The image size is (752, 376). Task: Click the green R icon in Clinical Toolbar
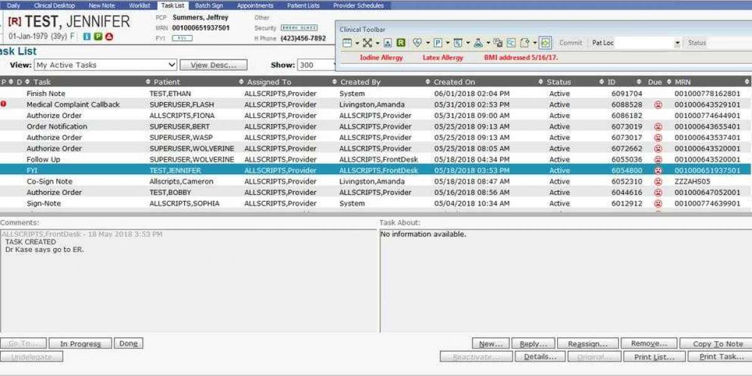(x=400, y=43)
